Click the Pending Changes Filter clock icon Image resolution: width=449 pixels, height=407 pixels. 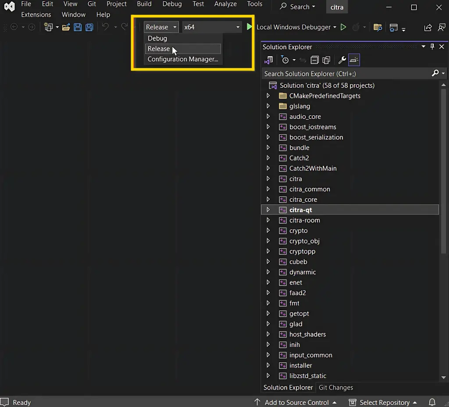click(x=285, y=60)
